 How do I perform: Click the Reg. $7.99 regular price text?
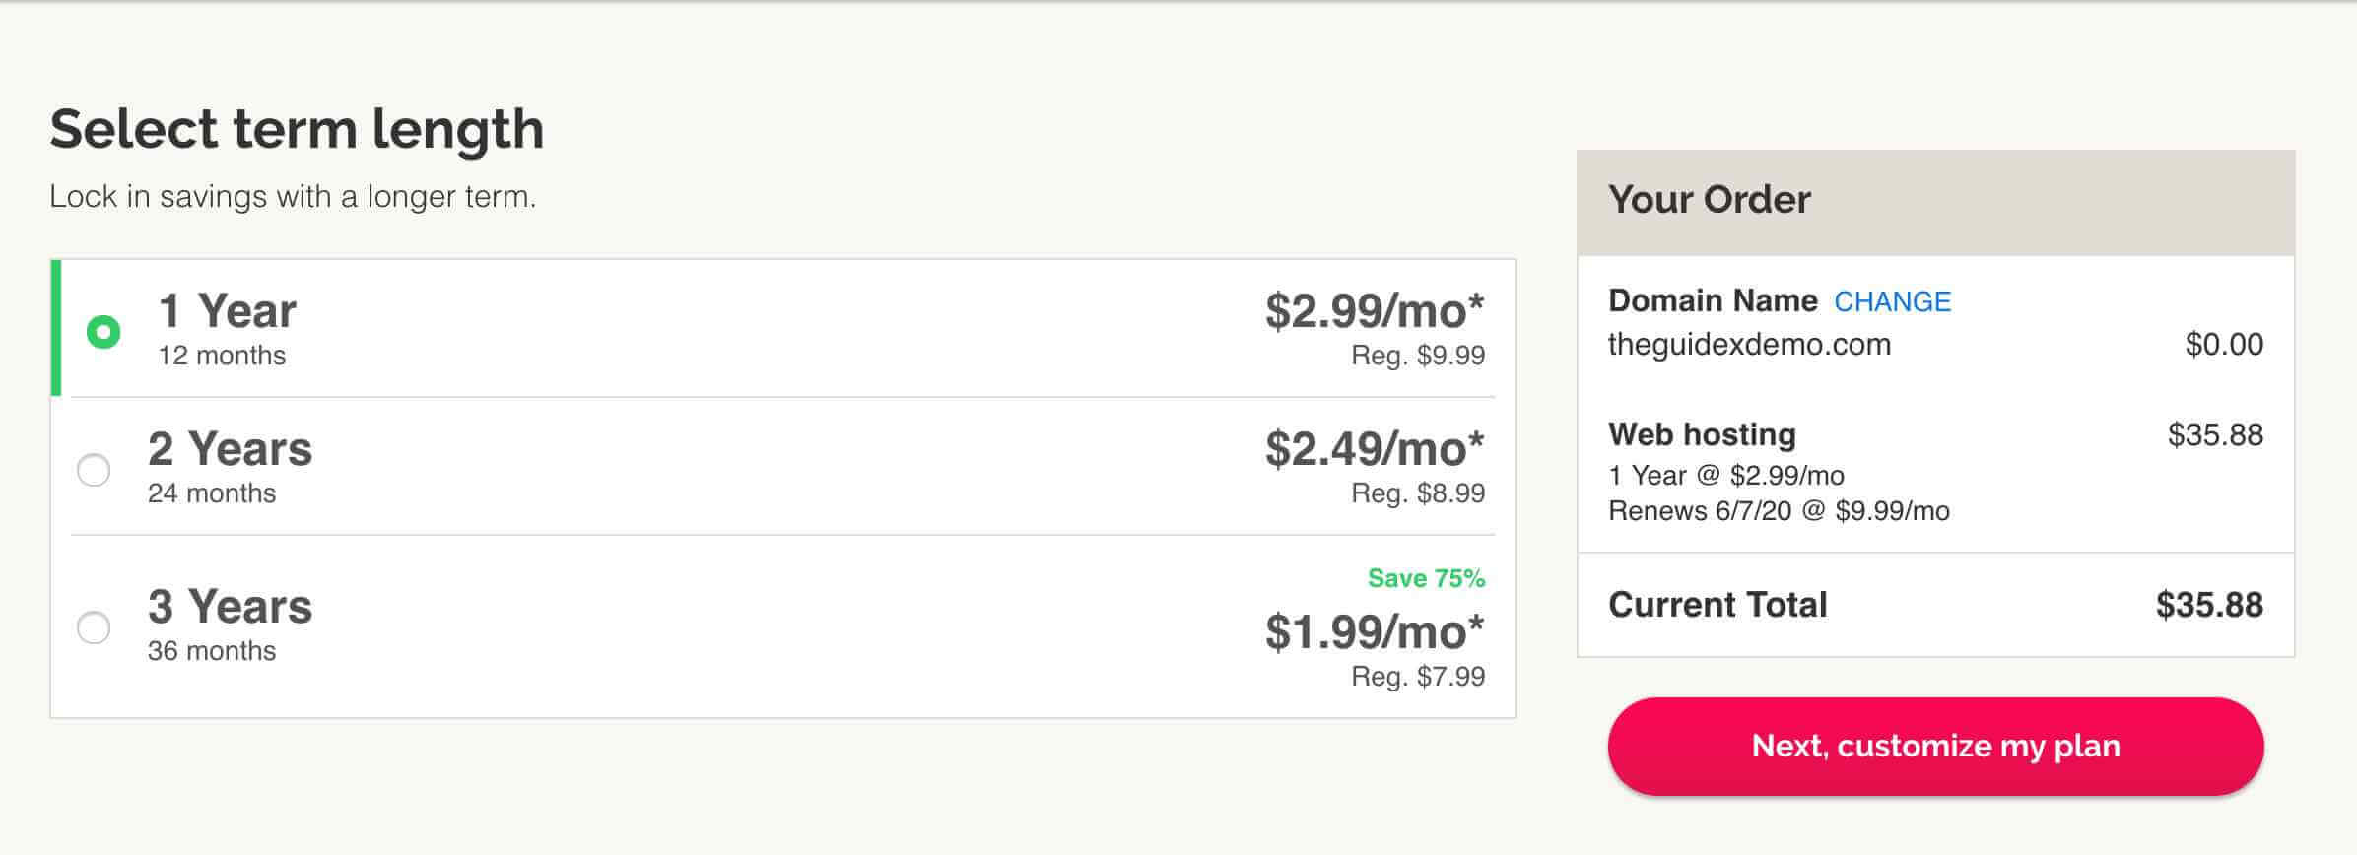(x=1418, y=677)
